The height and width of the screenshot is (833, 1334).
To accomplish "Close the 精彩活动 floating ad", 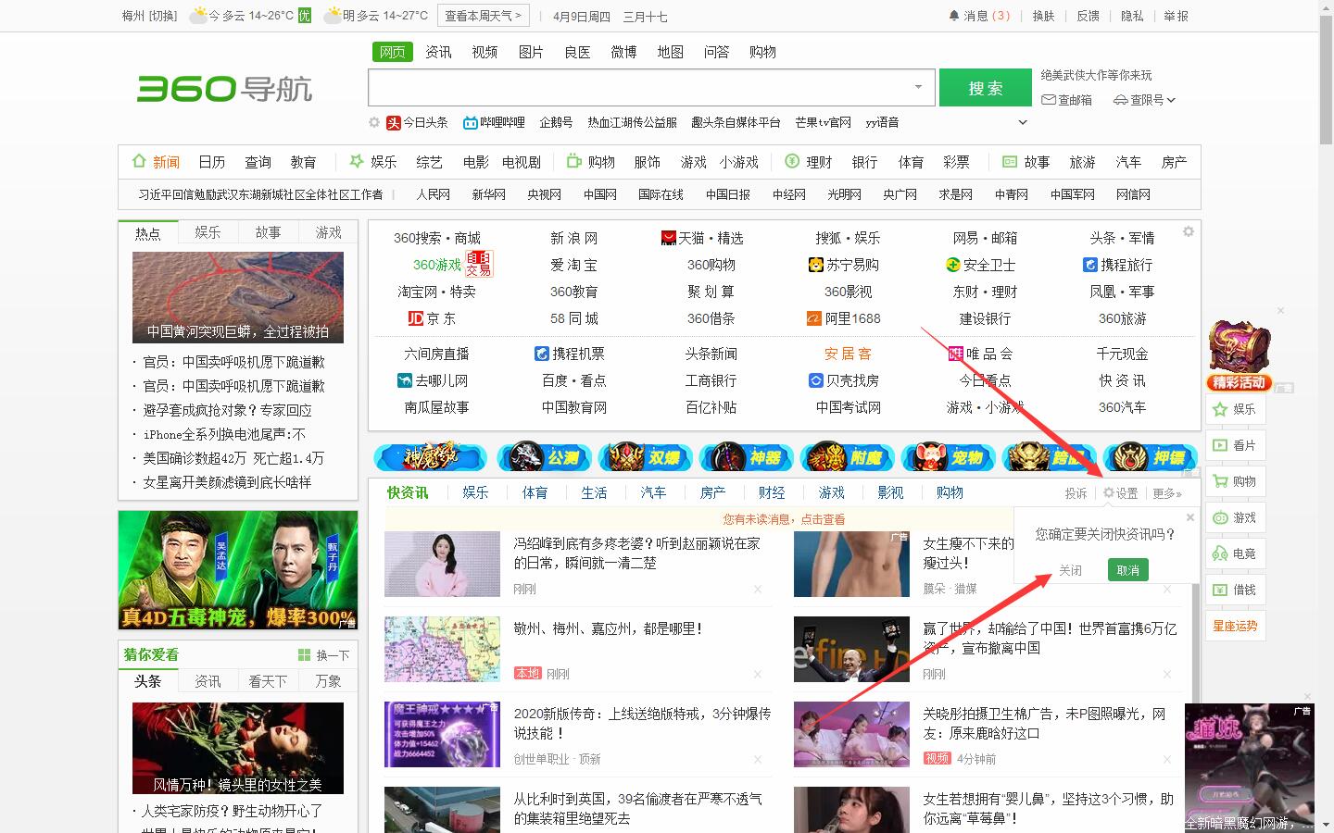I will [x=1281, y=311].
